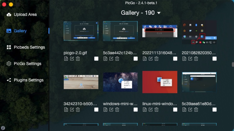Select linux-mini-windo image checkbox
The width and height of the screenshot is (234, 131).
click(x=175, y=110)
